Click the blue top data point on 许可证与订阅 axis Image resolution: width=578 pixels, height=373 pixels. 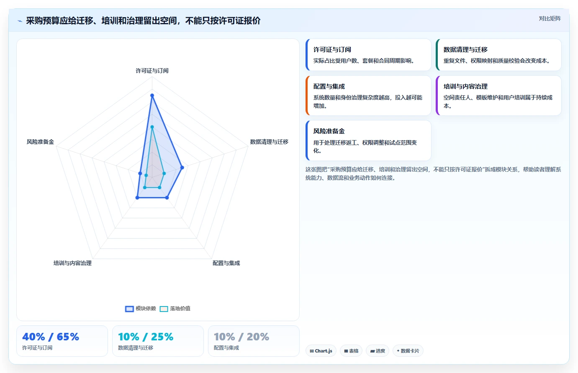coord(152,95)
